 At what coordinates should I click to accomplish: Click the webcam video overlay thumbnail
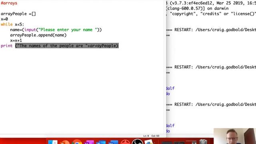pyautogui.click(x=235, y=136)
